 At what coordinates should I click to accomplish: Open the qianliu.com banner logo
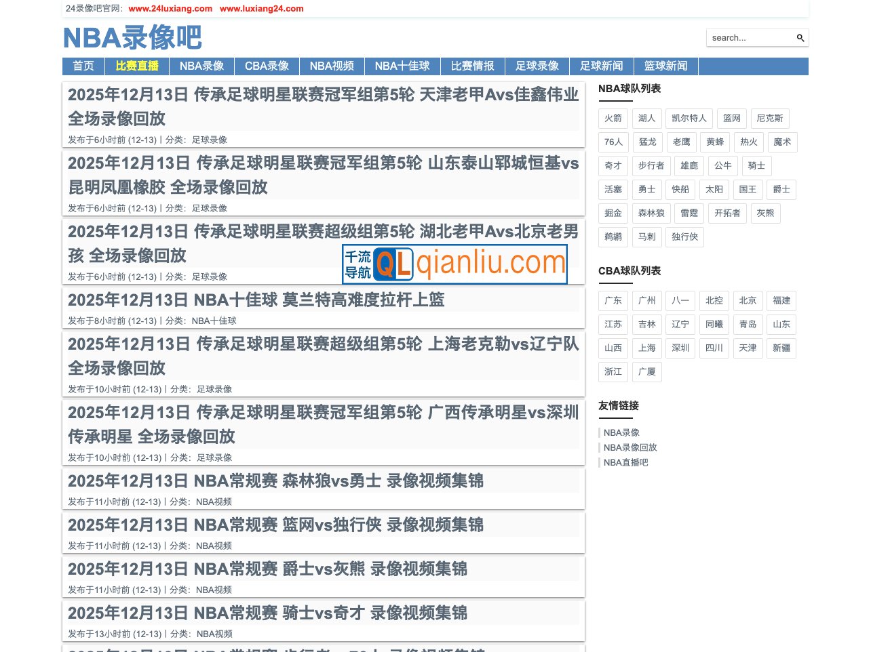coord(454,264)
